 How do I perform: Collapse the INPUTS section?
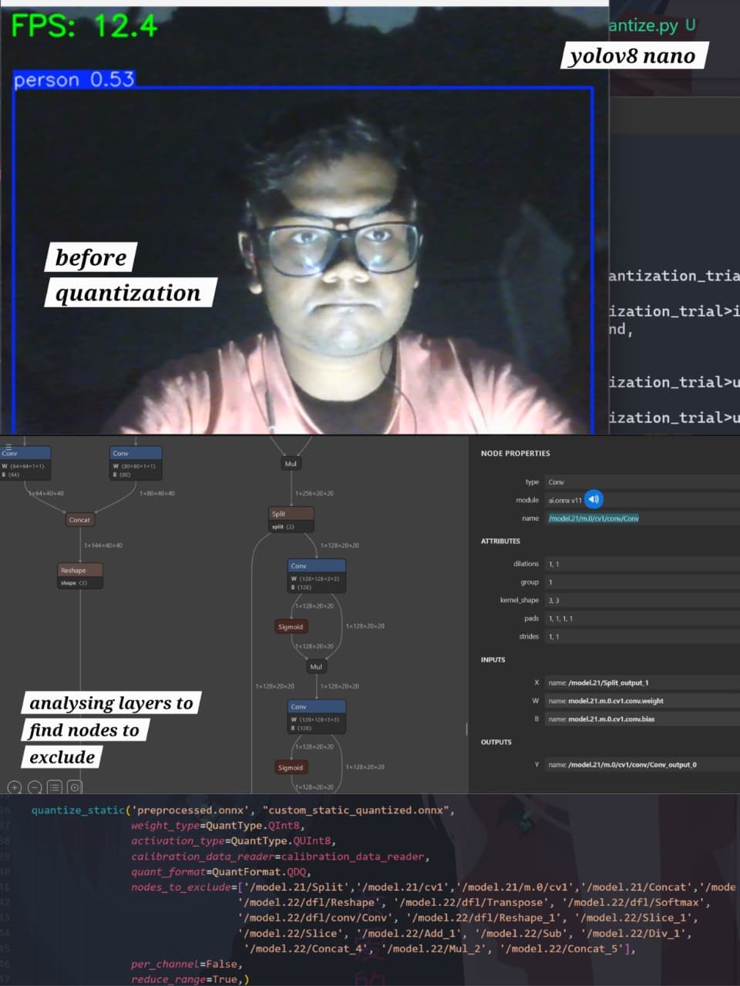pyautogui.click(x=493, y=659)
